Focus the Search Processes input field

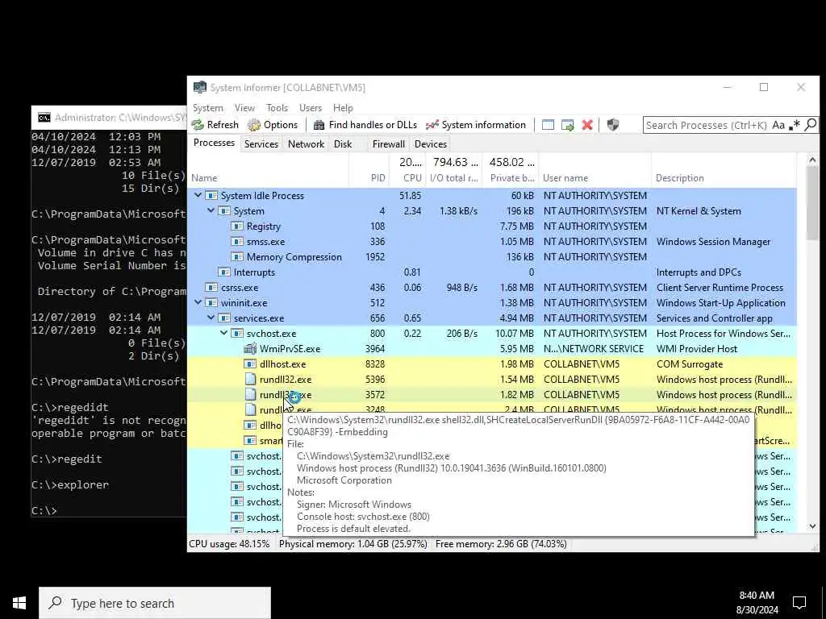[x=706, y=125]
